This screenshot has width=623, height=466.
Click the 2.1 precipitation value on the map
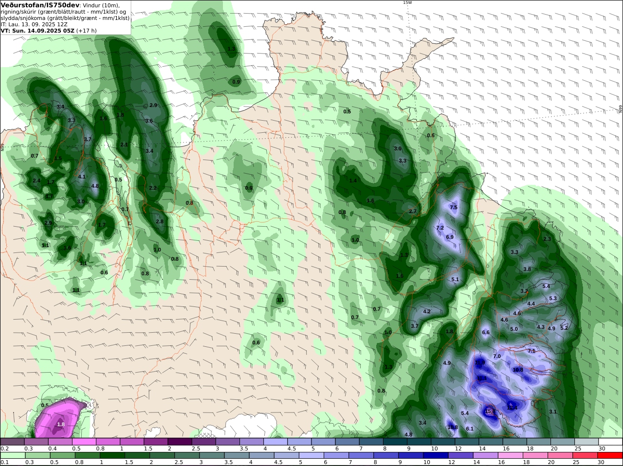(x=124, y=144)
